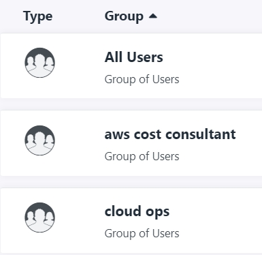262x255 pixels.
Task: Click Group of Users under aws cost consultant
Action: (142, 157)
